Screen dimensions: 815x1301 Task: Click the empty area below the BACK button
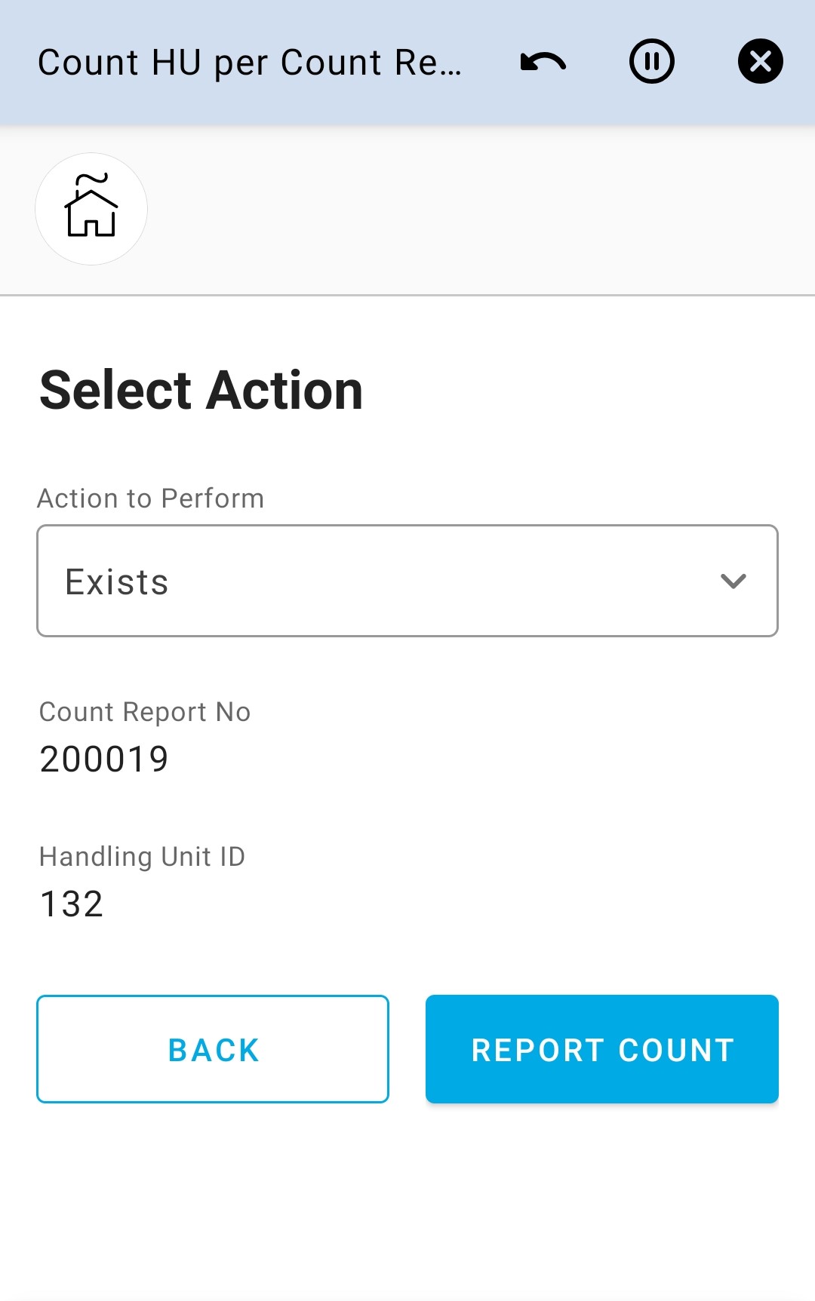point(213,1199)
